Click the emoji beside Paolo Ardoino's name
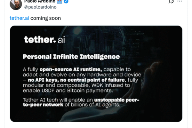192x128 pixels. tap(60, 2)
